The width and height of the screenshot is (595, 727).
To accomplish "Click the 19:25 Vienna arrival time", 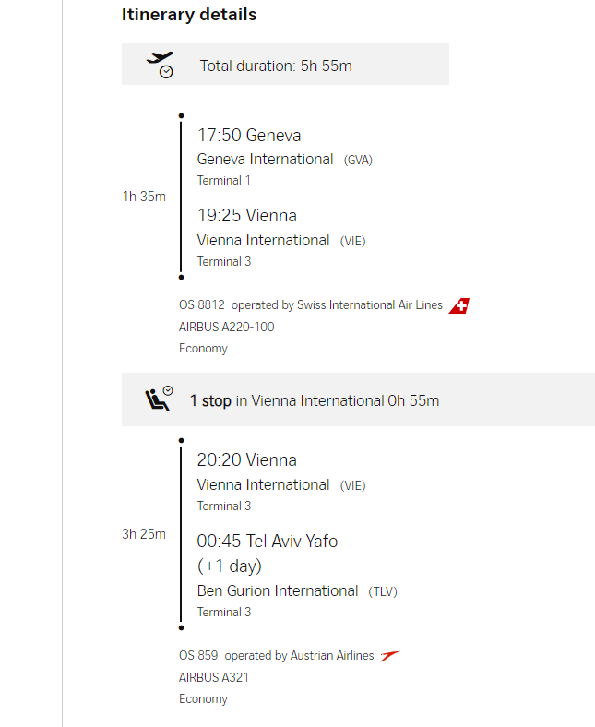I will (247, 216).
